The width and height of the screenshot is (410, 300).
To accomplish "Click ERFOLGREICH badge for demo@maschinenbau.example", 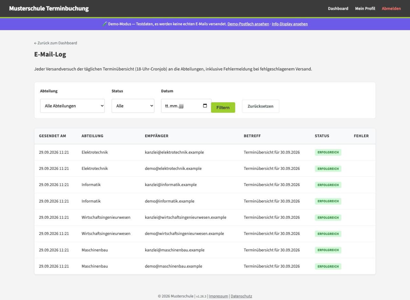I will [x=328, y=266].
